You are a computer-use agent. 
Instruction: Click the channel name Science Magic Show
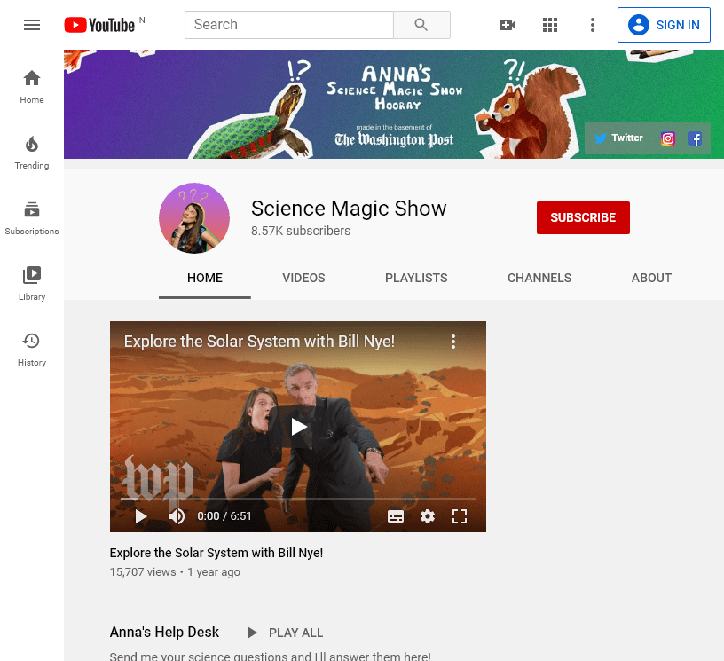(x=349, y=209)
